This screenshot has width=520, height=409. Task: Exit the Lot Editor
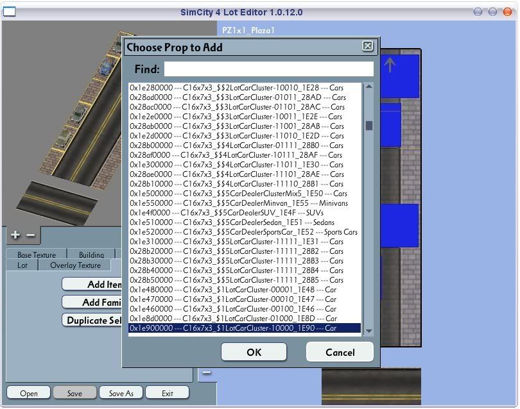[167, 393]
